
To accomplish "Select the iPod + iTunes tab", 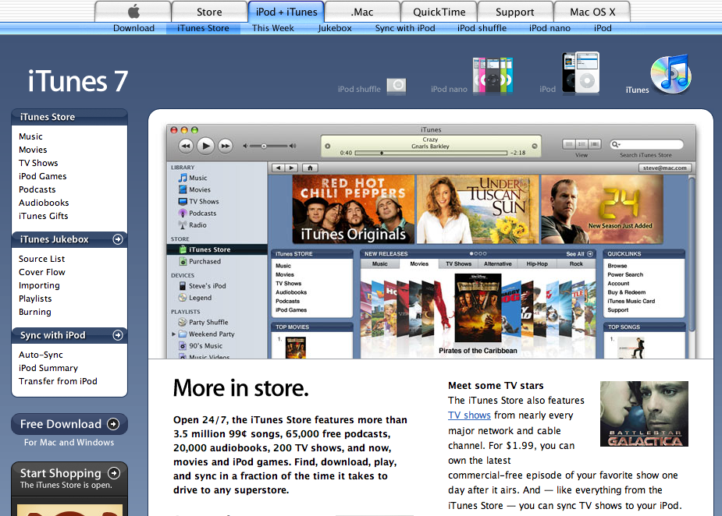I will coord(286,12).
